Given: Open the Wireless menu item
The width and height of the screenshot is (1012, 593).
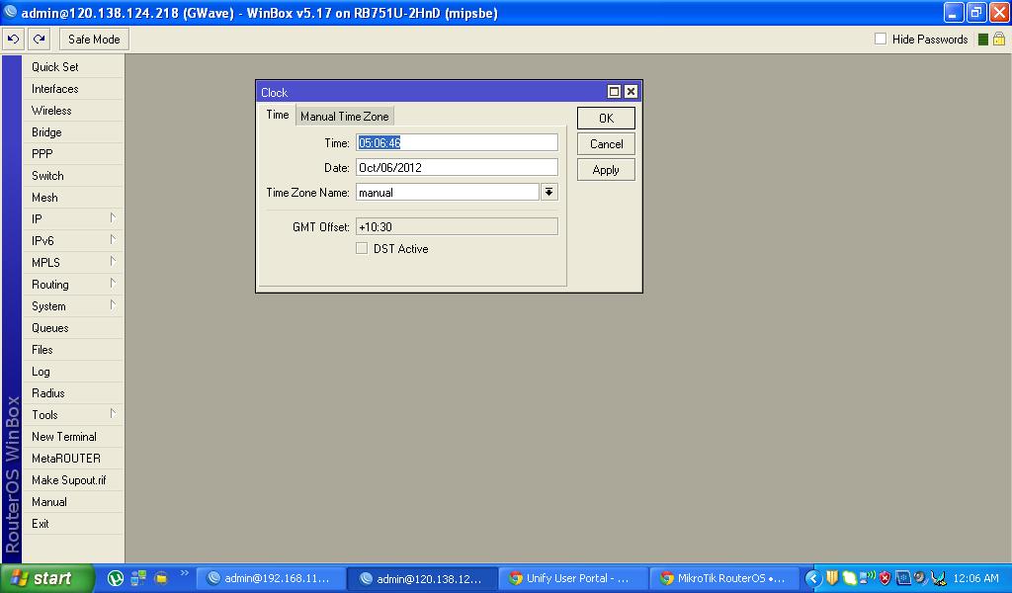Looking at the screenshot, I should tap(72, 111).
